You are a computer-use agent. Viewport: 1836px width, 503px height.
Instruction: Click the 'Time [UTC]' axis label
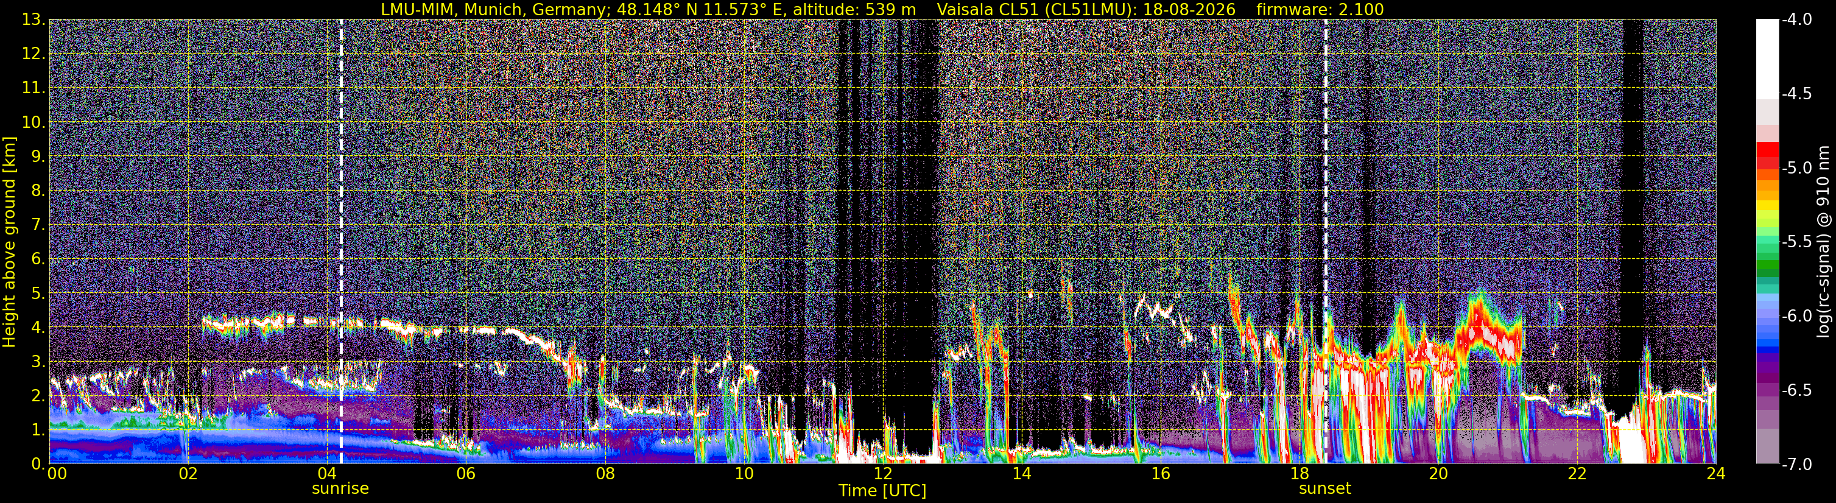pyautogui.click(x=882, y=490)
